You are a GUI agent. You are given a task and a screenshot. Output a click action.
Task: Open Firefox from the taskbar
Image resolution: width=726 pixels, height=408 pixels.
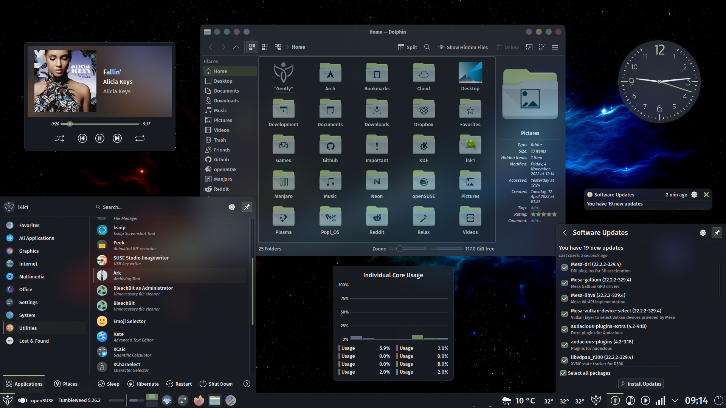pos(199,400)
